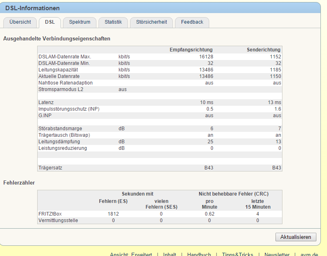This screenshot has width=327, height=256.
Task: Click the Empfangsrichtung column header
Action: [191, 50]
